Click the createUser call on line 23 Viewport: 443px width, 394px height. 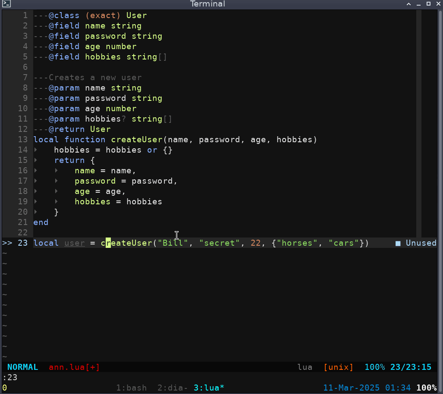click(126, 243)
